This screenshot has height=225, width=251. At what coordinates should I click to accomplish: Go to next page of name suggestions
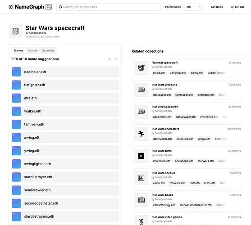pos(116,59)
